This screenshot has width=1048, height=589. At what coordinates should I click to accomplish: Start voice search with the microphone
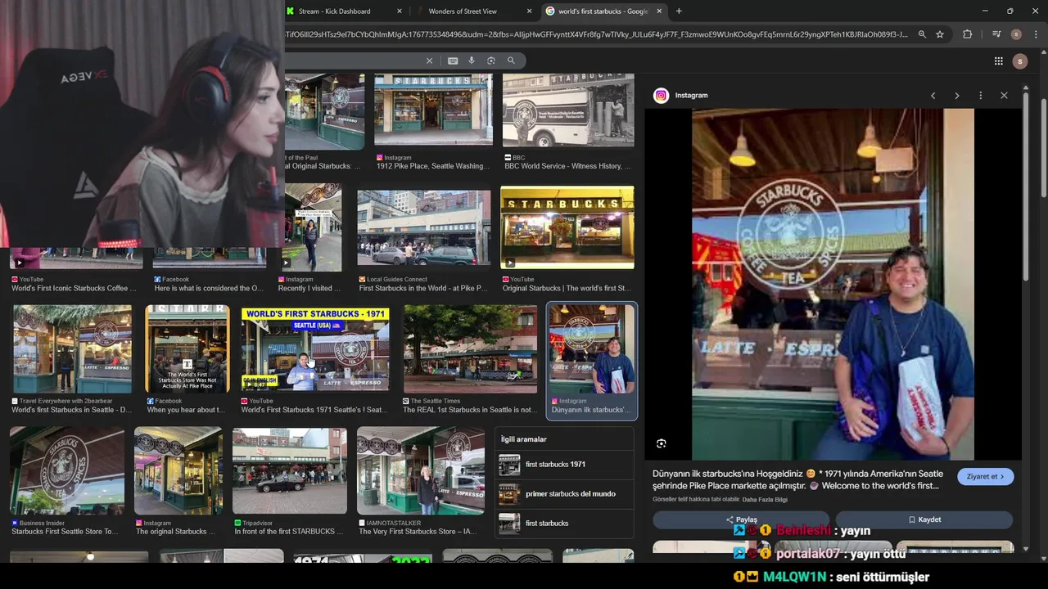click(x=472, y=61)
